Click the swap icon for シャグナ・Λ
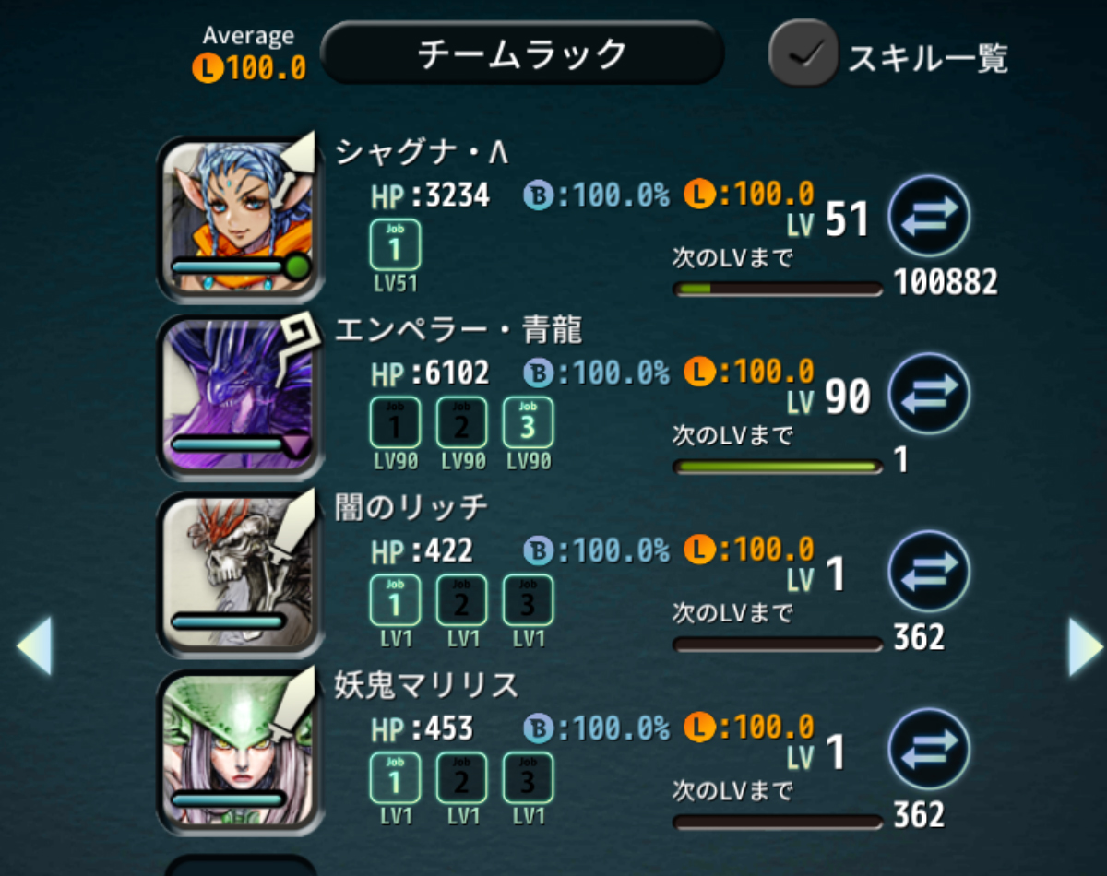 click(929, 216)
